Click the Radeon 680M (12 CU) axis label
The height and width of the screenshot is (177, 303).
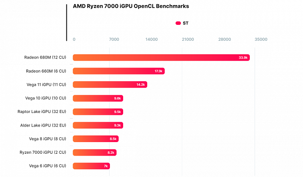point(45,57)
